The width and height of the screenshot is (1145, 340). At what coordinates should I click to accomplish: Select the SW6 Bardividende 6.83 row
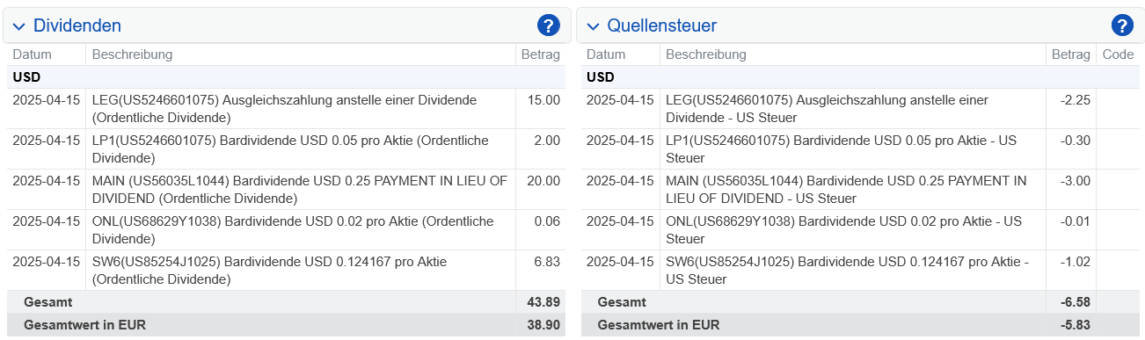[286, 271]
